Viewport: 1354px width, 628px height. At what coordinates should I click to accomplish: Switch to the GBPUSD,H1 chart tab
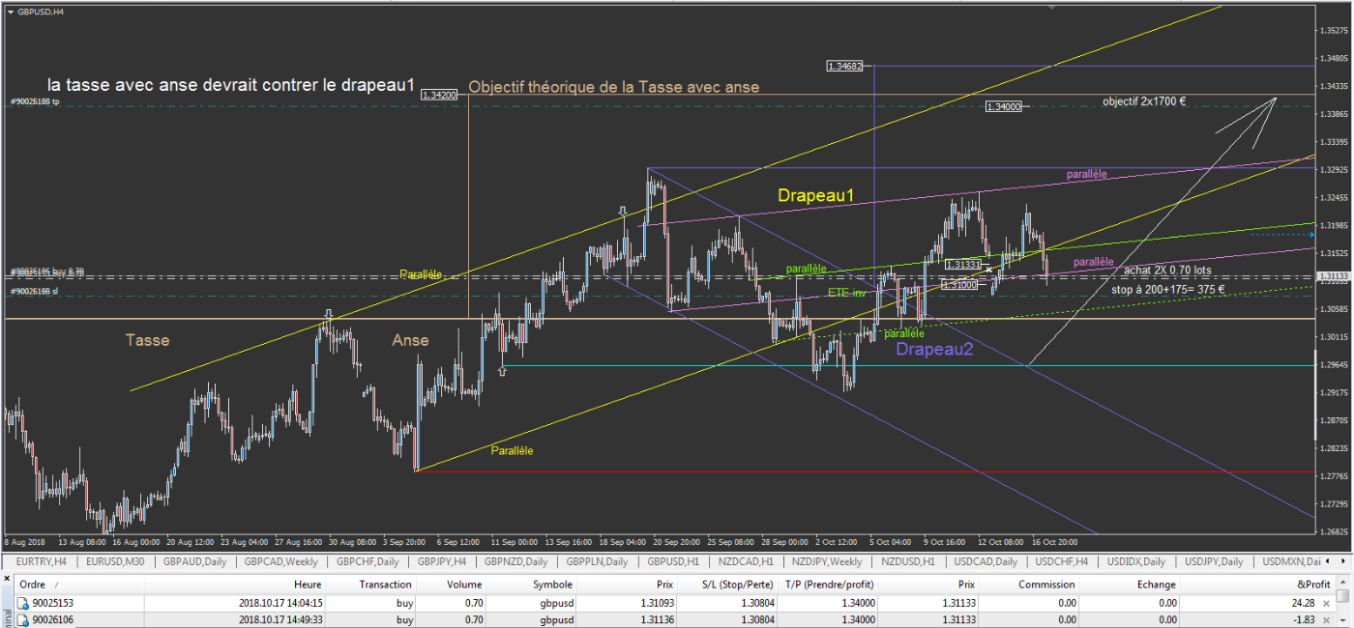673,561
